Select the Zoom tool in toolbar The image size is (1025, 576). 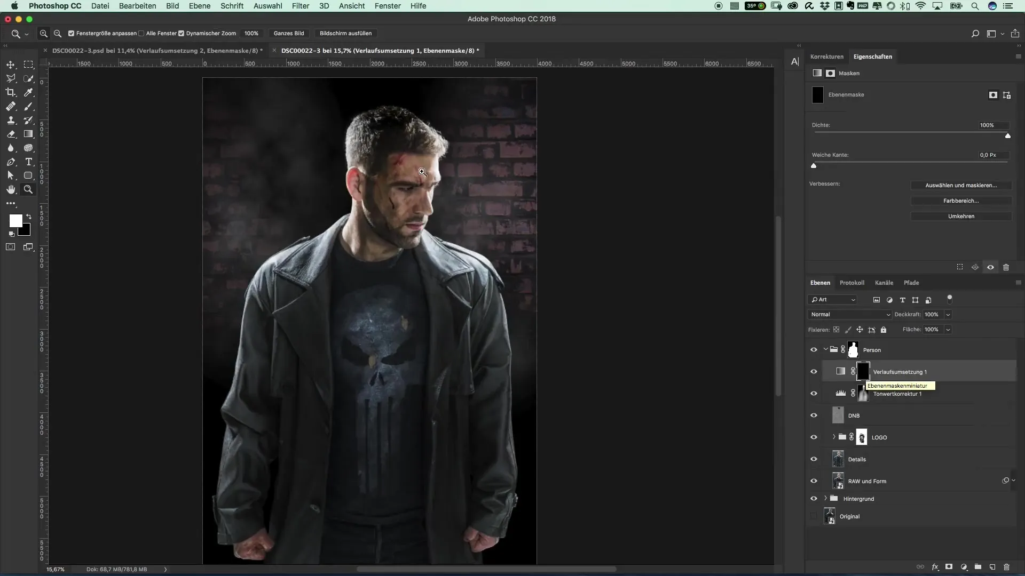pos(28,189)
